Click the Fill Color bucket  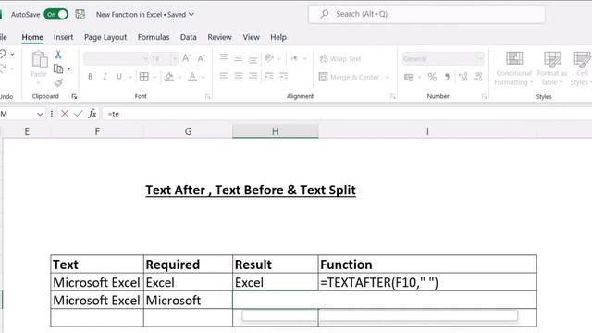(169, 77)
